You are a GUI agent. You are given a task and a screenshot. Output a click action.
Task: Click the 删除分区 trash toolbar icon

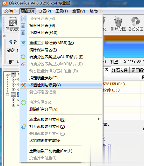point(118,22)
